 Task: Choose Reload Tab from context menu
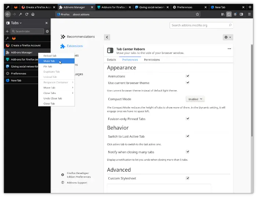click(x=57, y=56)
